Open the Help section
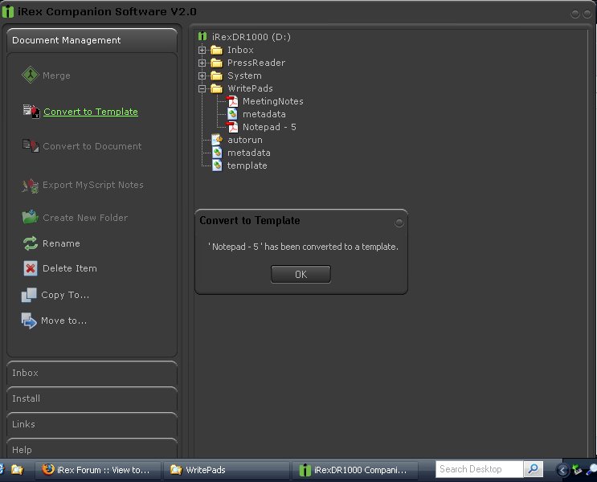Viewport: 597px width, 482px height. click(92, 448)
